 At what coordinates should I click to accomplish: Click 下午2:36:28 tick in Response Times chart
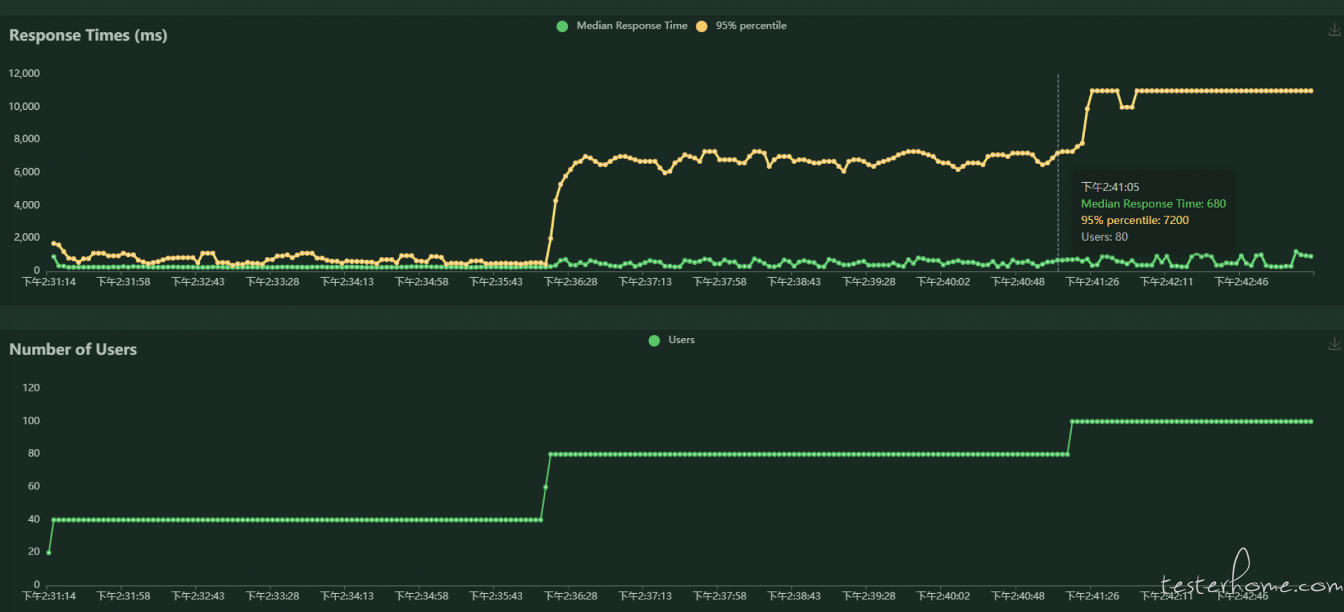tap(570, 281)
